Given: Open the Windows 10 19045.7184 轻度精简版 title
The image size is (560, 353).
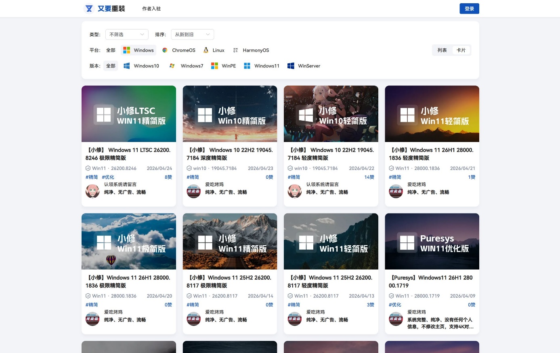Looking at the screenshot, I should pos(331,154).
